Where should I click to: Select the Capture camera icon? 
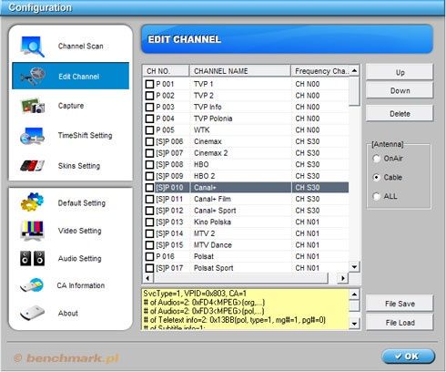pyautogui.click(x=33, y=106)
